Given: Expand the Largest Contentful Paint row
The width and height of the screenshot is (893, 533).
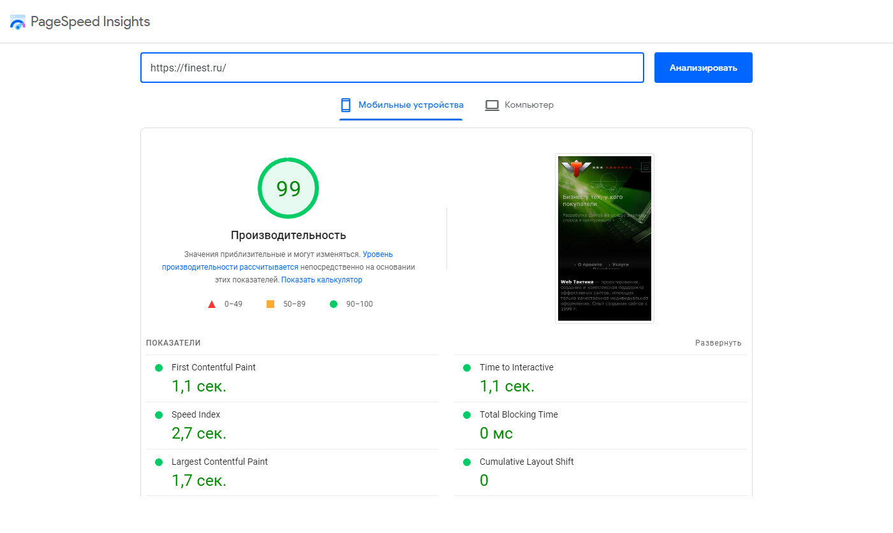Looking at the screenshot, I should tap(219, 462).
